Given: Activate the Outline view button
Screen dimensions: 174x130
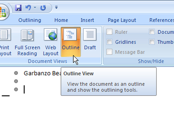Looking at the screenshot, I should 71,42.
